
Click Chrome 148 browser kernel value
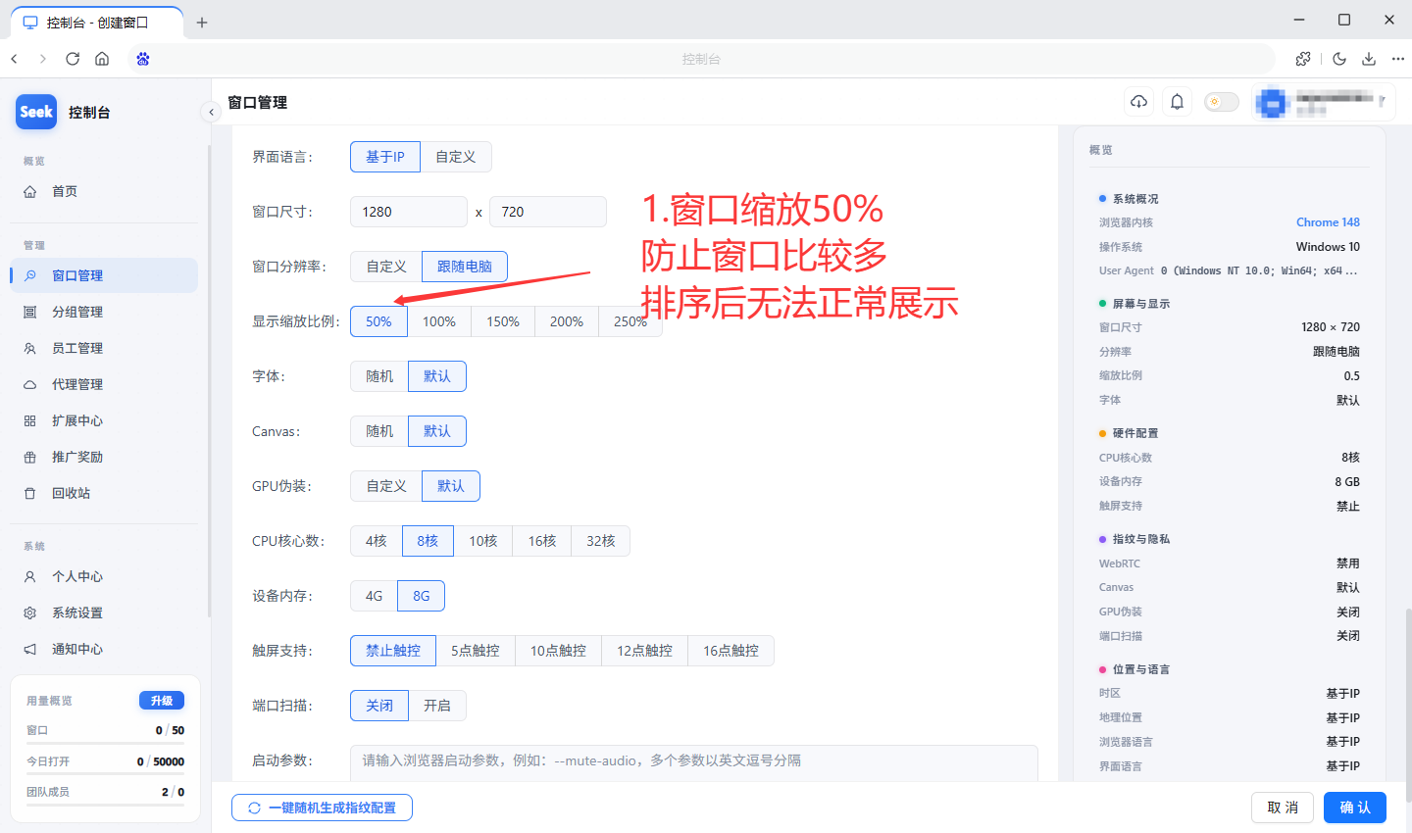(x=1328, y=222)
